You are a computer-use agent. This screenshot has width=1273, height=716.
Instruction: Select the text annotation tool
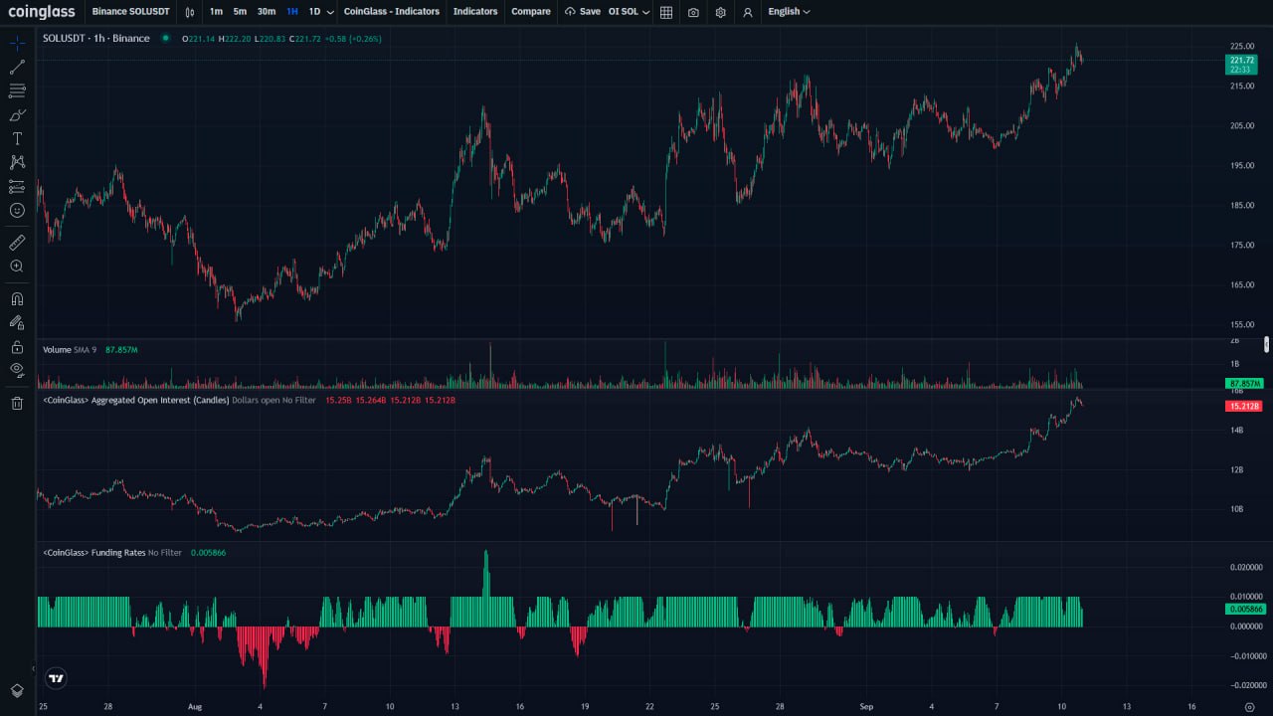(17, 138)
